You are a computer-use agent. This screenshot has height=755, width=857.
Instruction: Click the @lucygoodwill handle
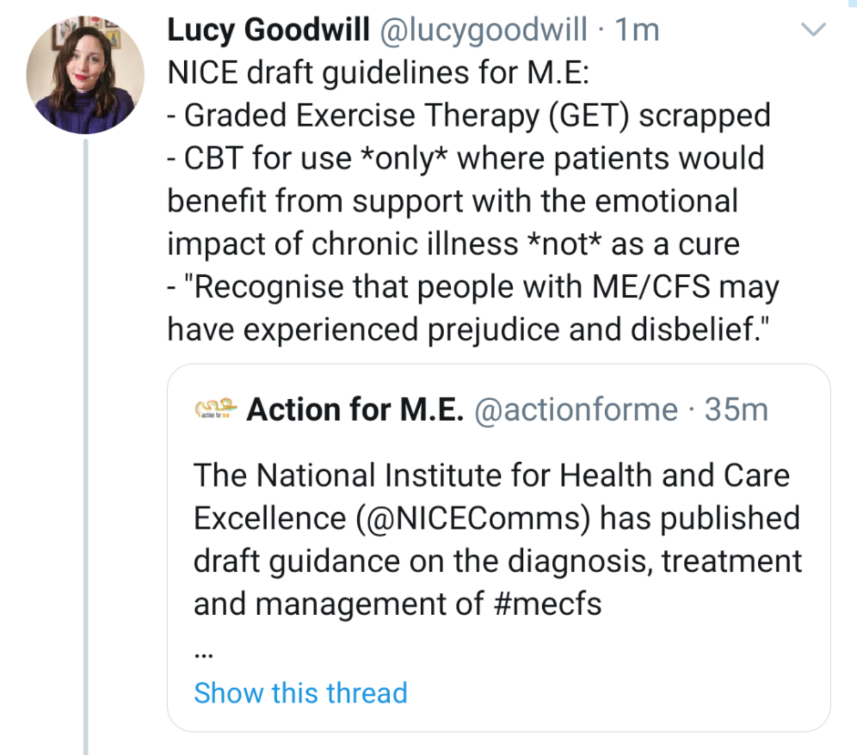[x=483, y=30]
